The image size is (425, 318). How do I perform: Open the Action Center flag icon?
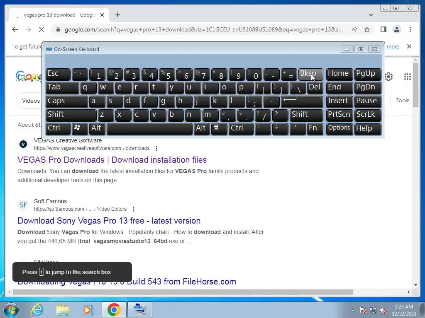(363, 310)
